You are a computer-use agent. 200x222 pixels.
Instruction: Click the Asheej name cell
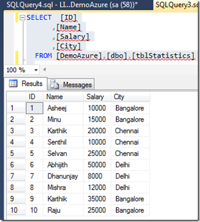pyautogui.click(x=63, y=108)
